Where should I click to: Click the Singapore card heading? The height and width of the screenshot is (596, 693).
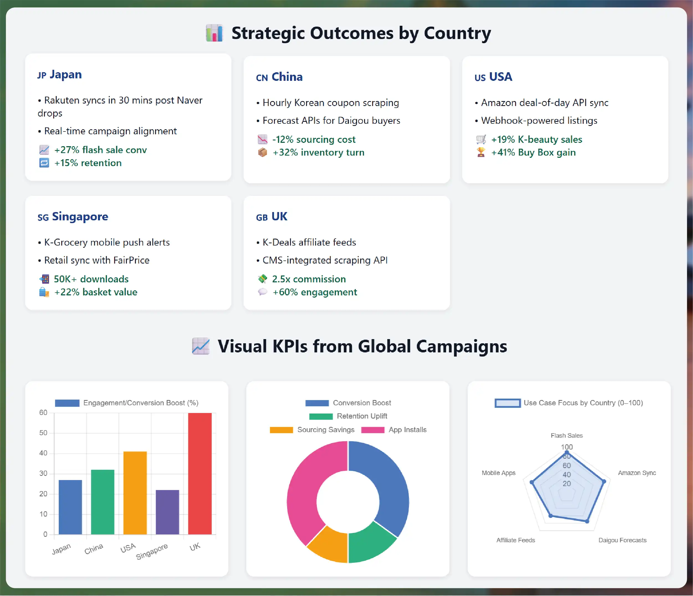click(x=73, y=217)
